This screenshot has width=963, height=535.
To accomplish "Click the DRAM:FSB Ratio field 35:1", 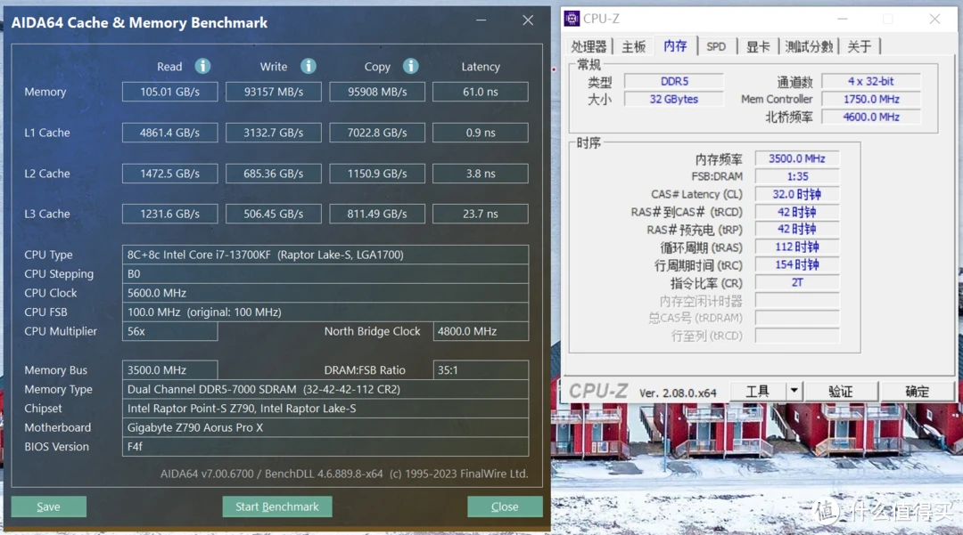I will click(481, 370).
